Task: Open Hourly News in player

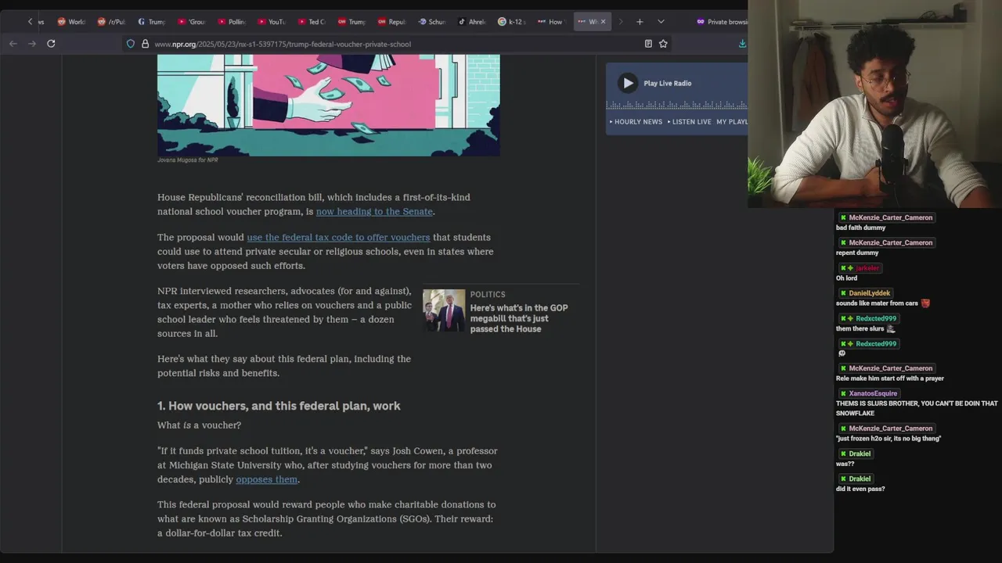Action: click(x=636, y=122)
